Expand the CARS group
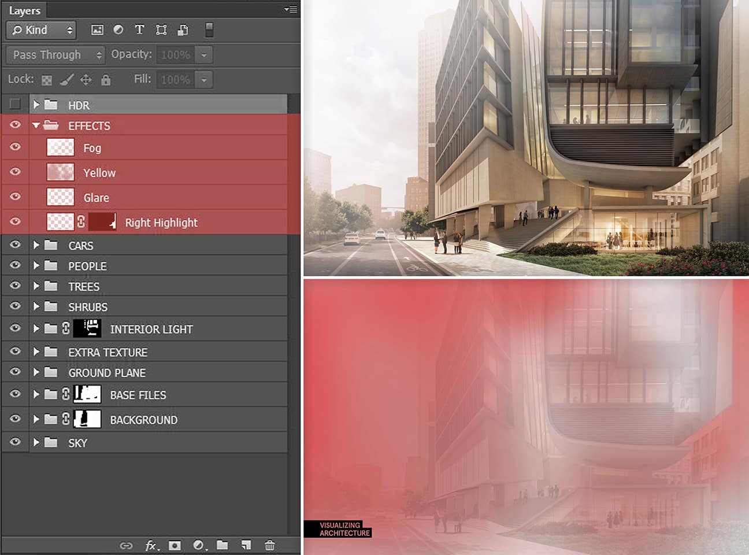 [36, 245]
